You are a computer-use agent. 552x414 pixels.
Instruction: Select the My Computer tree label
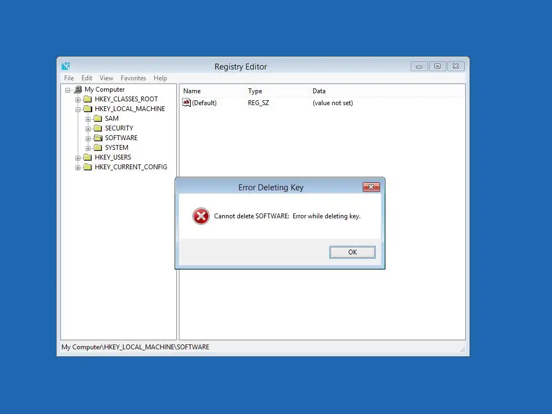pyautogui.click(x=105, y=89)
